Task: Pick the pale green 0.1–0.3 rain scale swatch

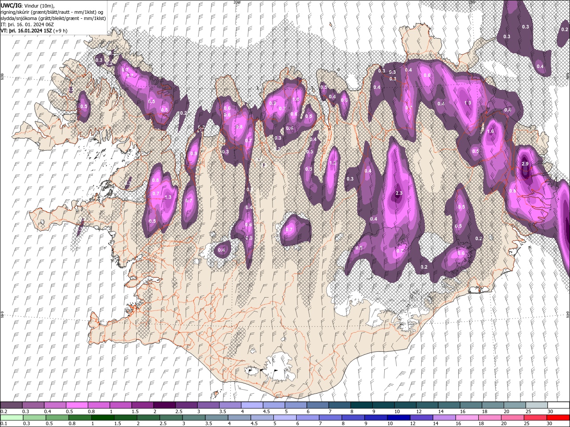Action: pos(12,418)
